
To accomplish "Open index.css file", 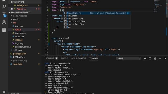I will coord(25,37).
